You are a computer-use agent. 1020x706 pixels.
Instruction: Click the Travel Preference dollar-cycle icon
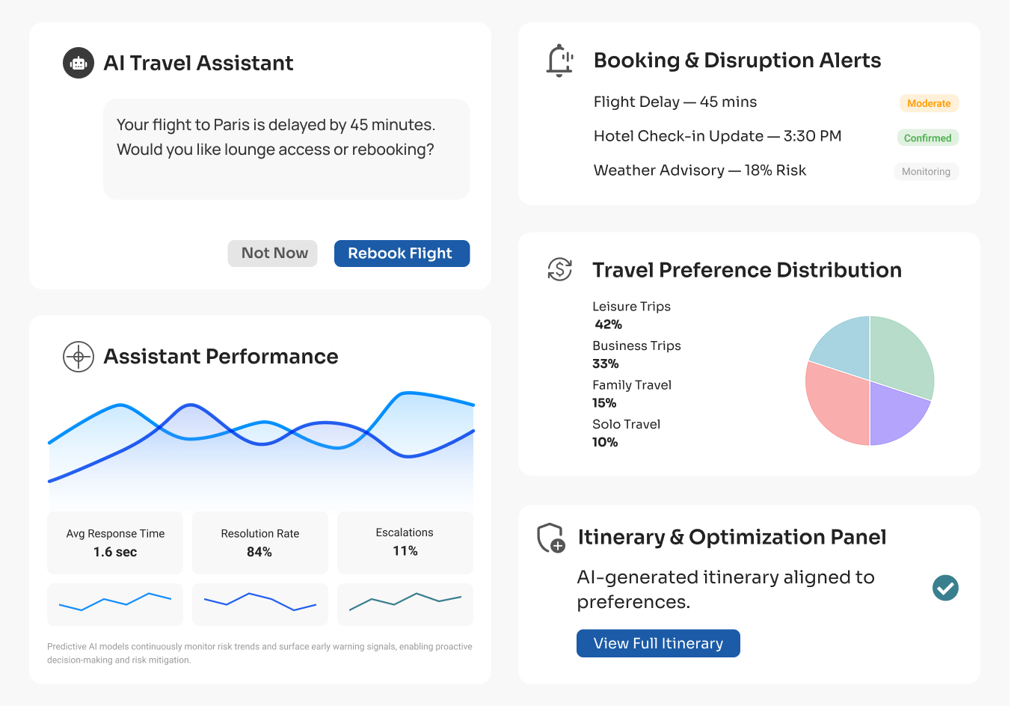(x=559, y=269)
